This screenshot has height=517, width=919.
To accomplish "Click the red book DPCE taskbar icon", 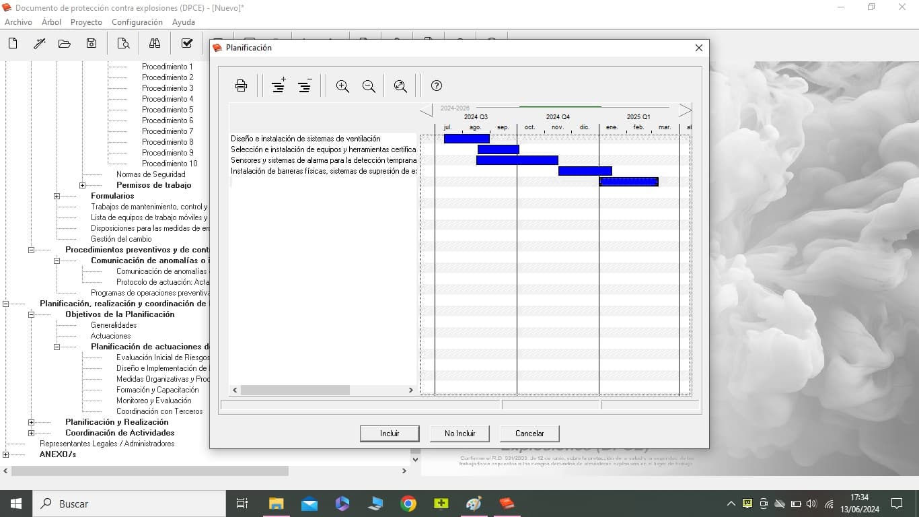I will tap(507, 504).
